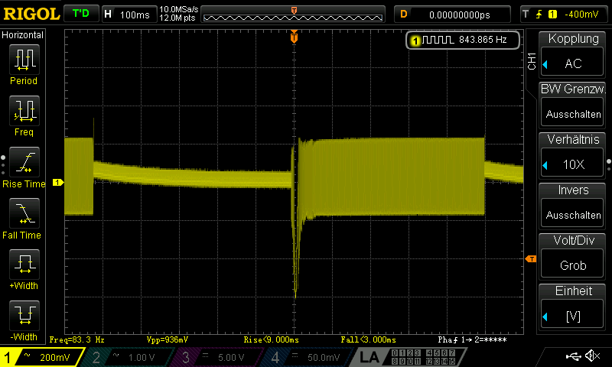Click the Fall<3.000ms measurement
The height and width of the screenshot is (367, 612).
click(368, 339)
